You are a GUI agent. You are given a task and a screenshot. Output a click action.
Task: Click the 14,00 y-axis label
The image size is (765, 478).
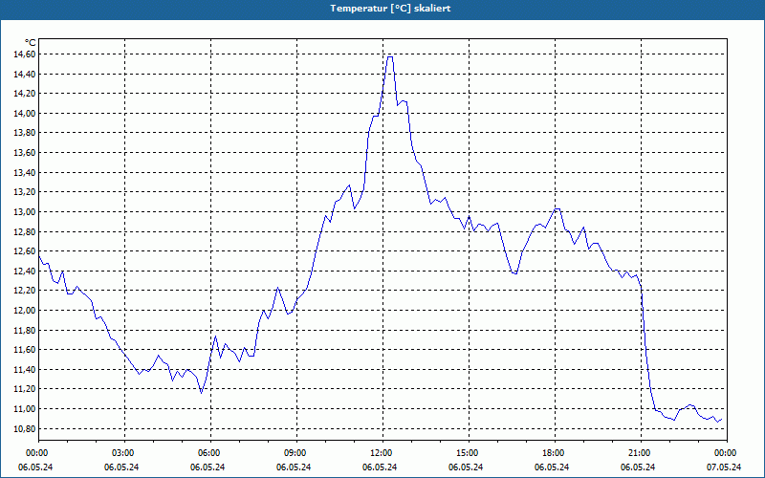pos(25,113)
